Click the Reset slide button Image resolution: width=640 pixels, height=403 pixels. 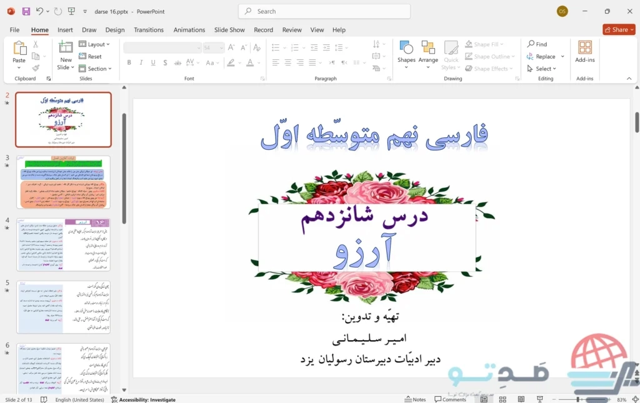pyautogui.click(x=90, y=56)
